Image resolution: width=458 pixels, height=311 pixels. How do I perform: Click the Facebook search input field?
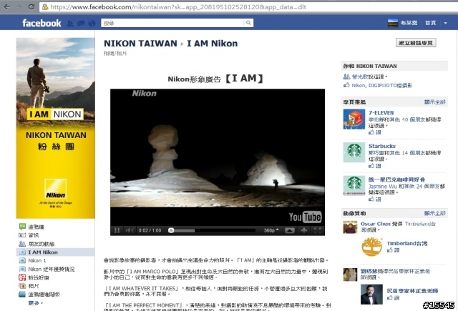(x=172, y=23)
